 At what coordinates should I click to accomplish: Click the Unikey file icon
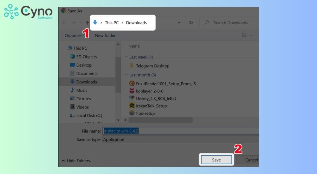tap(132, 98)
